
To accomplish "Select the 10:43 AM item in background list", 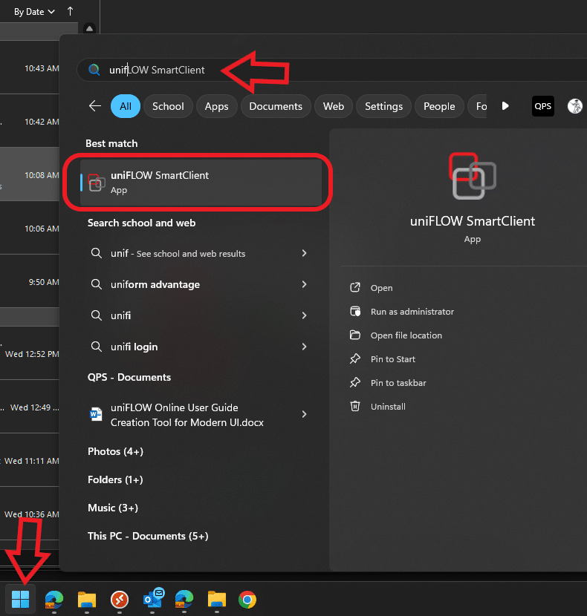I will click(x=30, y=68).
